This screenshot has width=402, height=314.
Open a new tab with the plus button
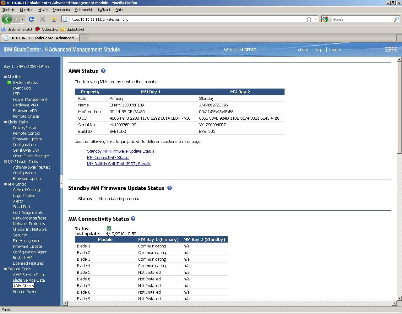click(84, 38)
